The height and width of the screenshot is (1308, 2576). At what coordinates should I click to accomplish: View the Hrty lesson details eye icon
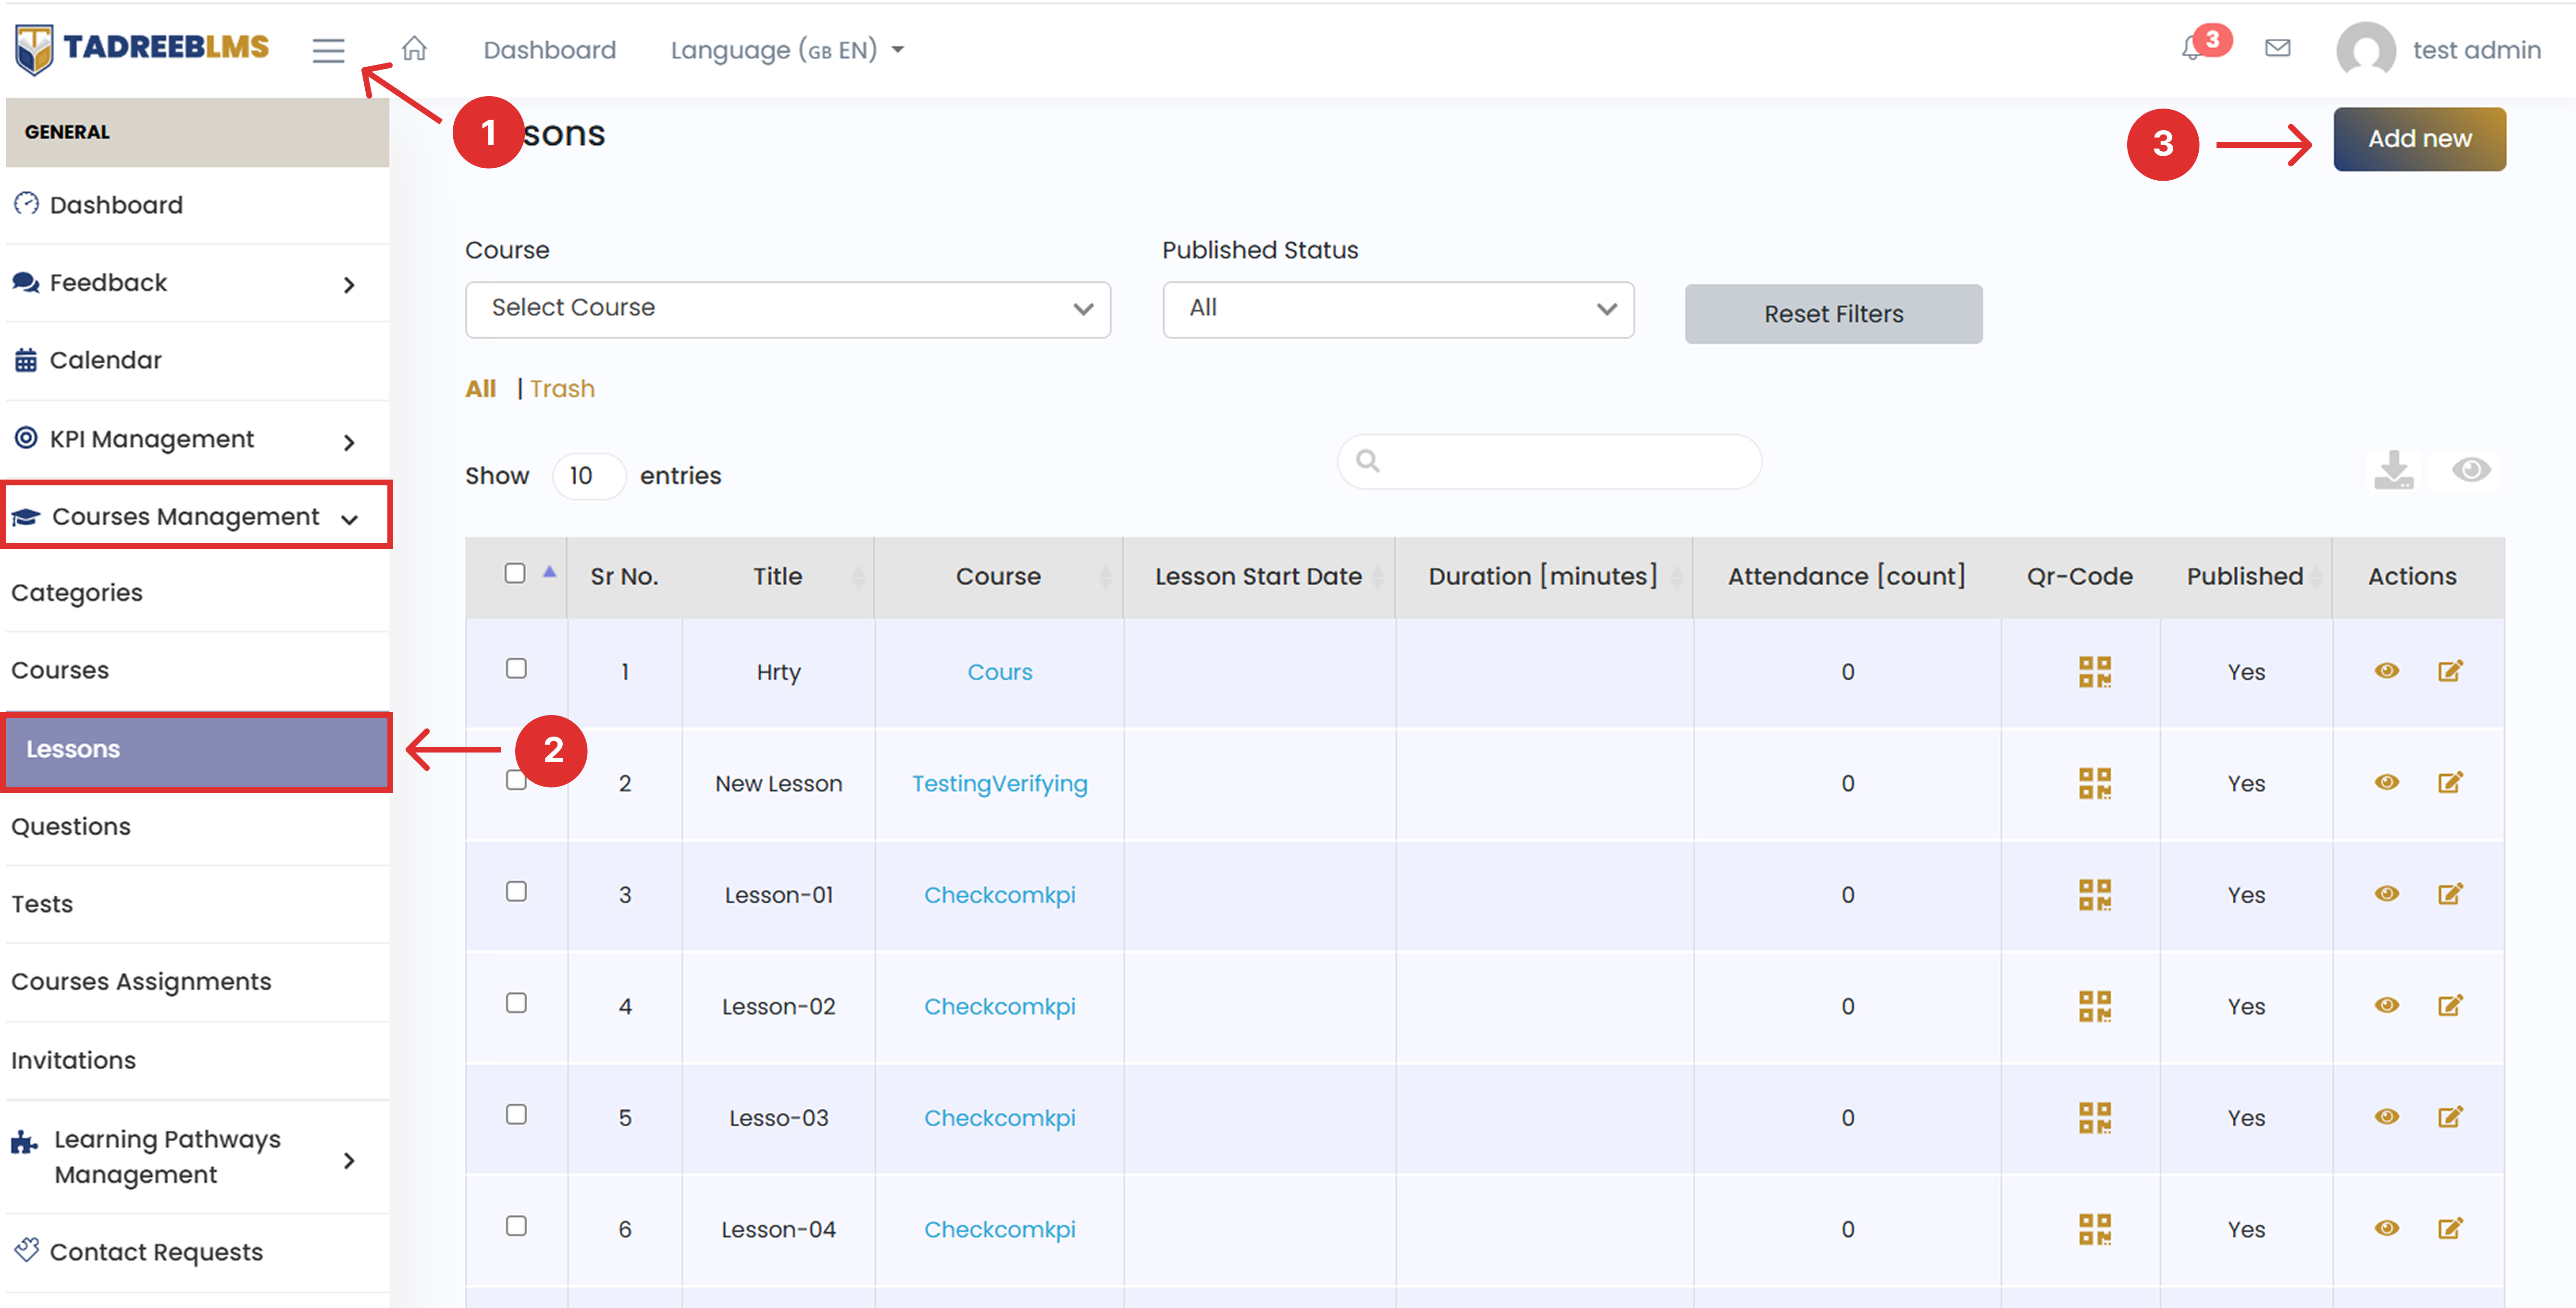(x=2387, y=671)
